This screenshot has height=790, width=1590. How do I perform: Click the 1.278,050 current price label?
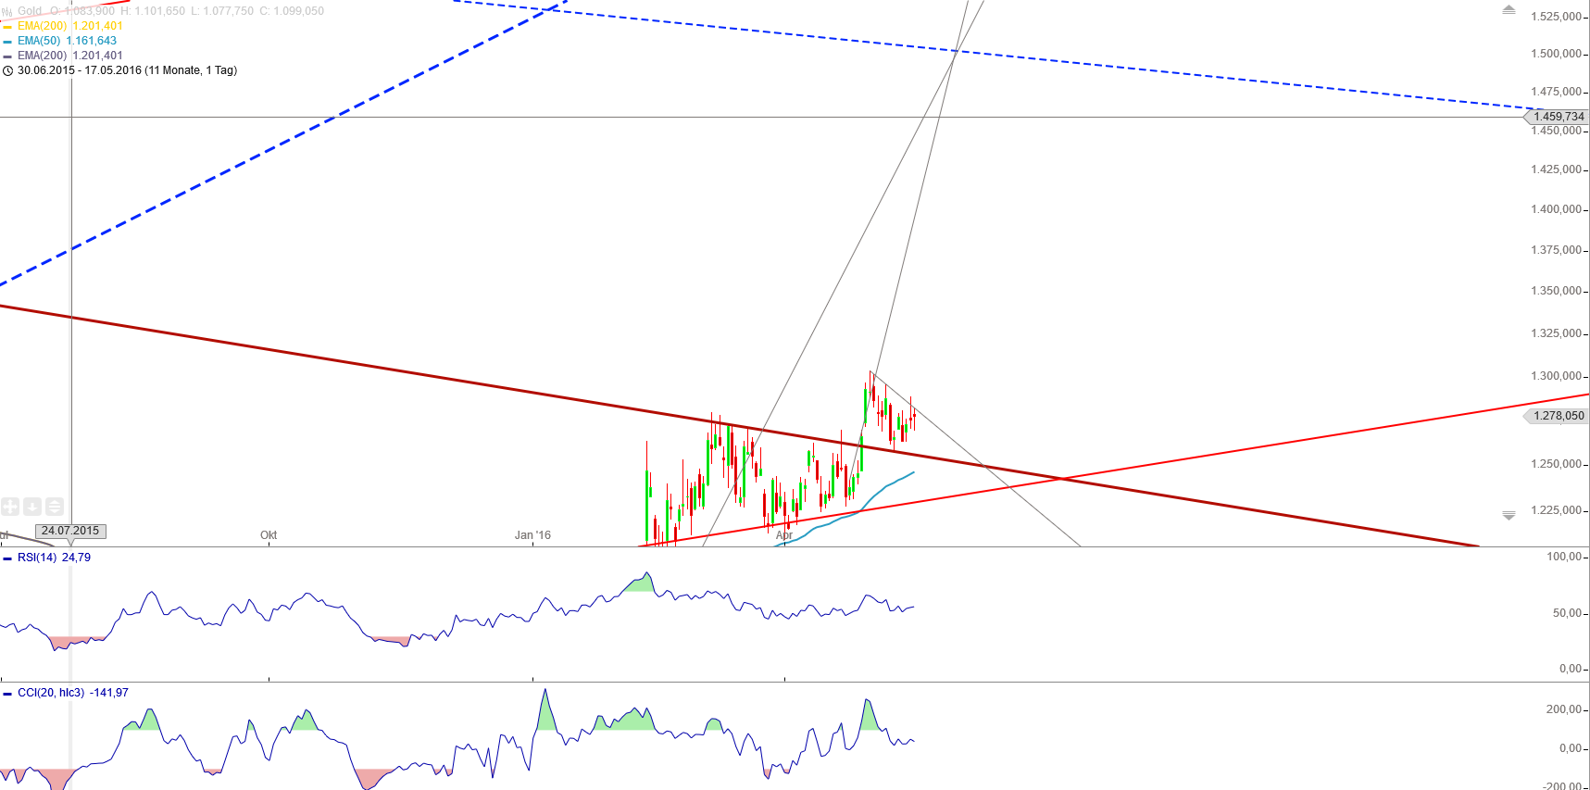[1558, 416]
